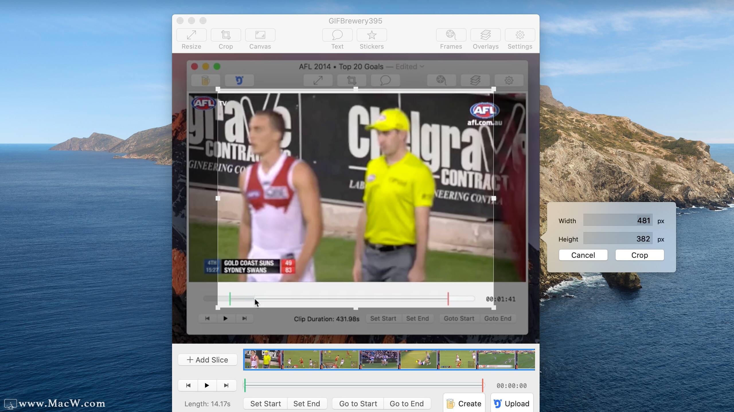Image resolution: width=734 pixels, height=412 pixels.
Task: Upload the GIF to Gfycat
Action: pos(512,403)
